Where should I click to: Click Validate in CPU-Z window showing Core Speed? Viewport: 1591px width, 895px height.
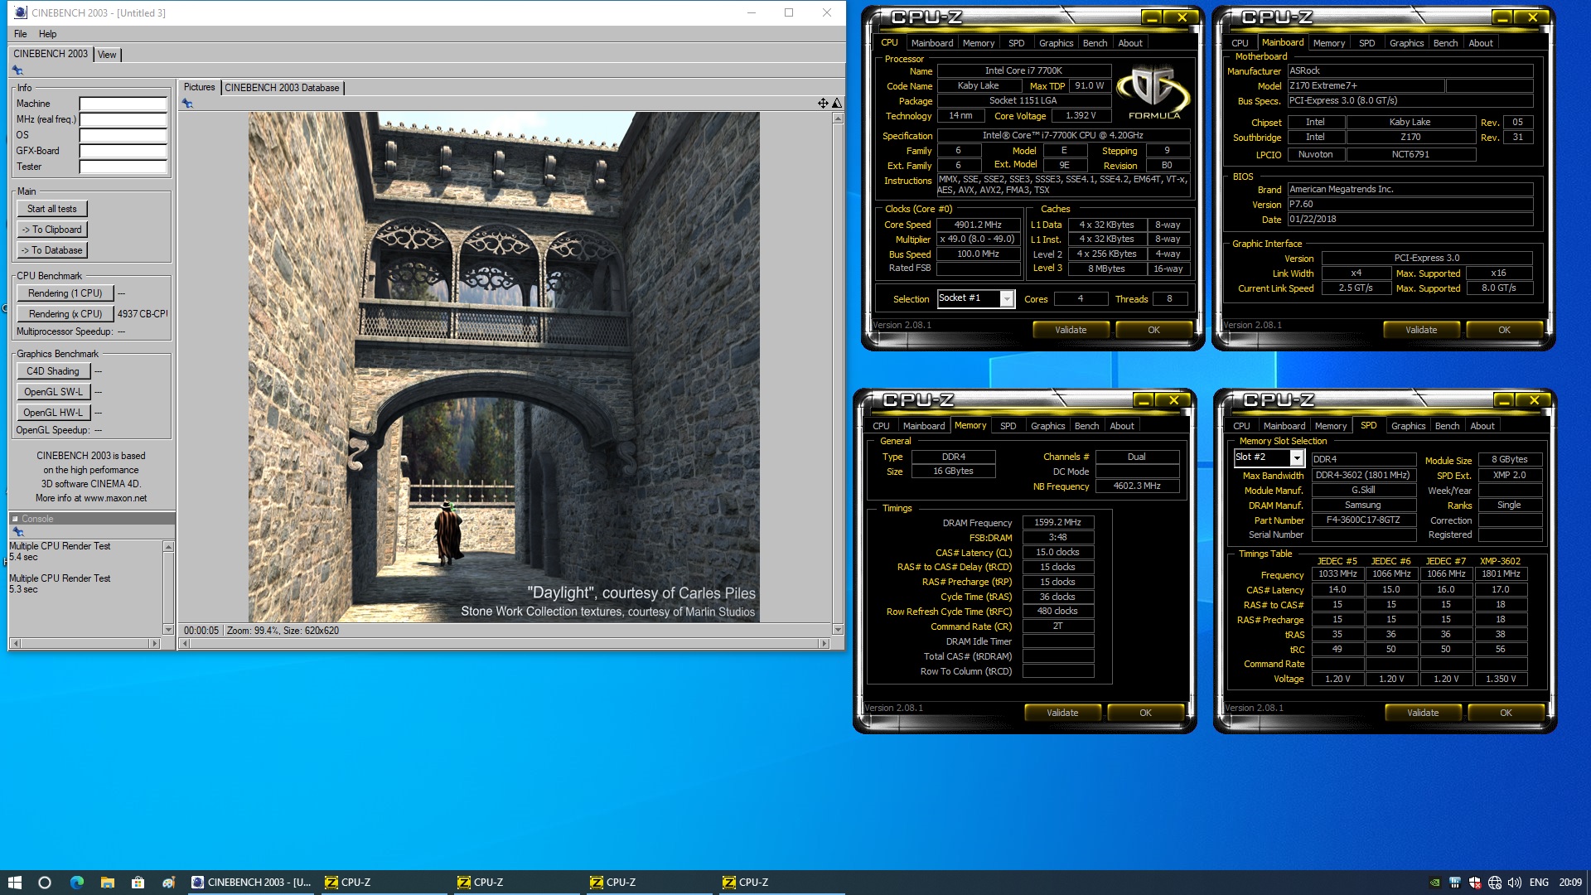click(x=1071, y=330)
